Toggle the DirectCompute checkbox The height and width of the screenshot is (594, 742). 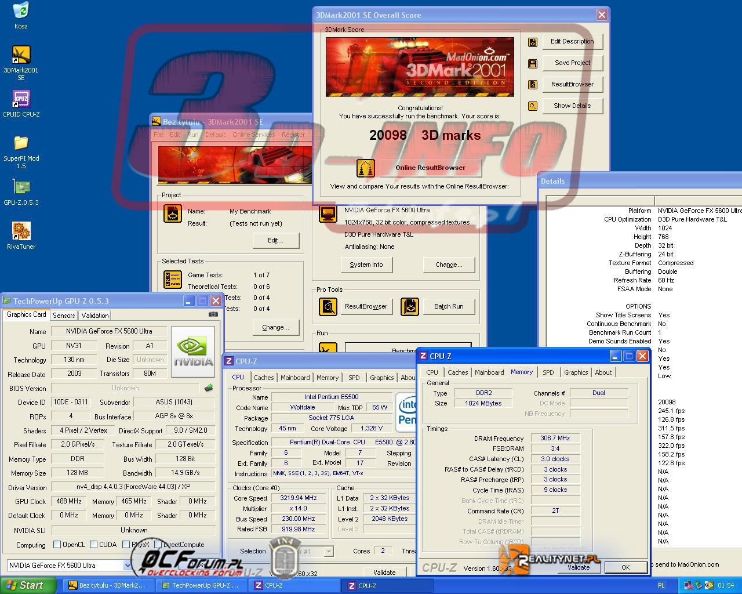[x=158, y=545]
